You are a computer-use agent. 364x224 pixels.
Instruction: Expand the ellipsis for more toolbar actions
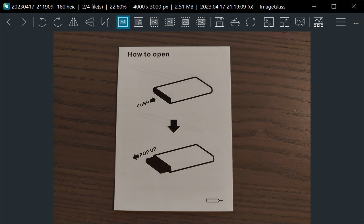(x=356, y=22)
